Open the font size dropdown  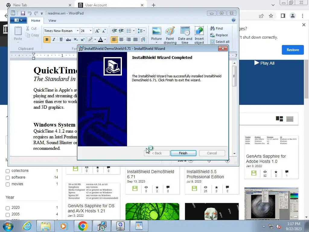pos(91,31)
